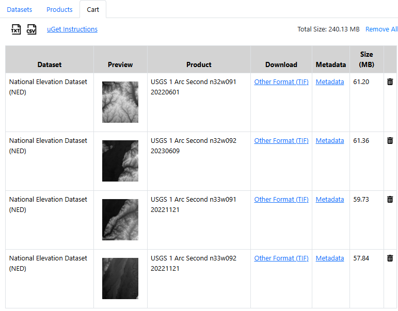
Task: View Metadata for n33w091 product
Action: [330, 200]
